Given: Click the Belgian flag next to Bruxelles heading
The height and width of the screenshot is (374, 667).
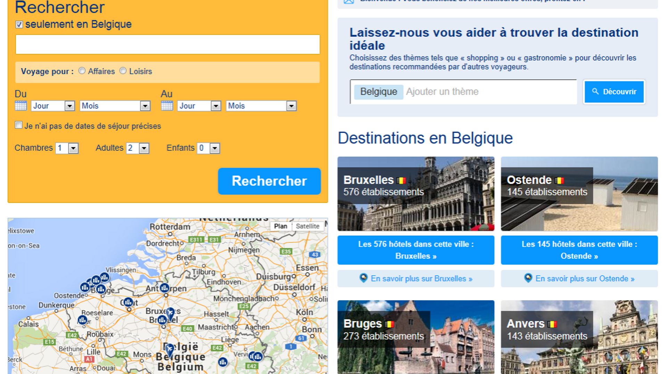Looking at the screenshot, I should tap(401, 180).
